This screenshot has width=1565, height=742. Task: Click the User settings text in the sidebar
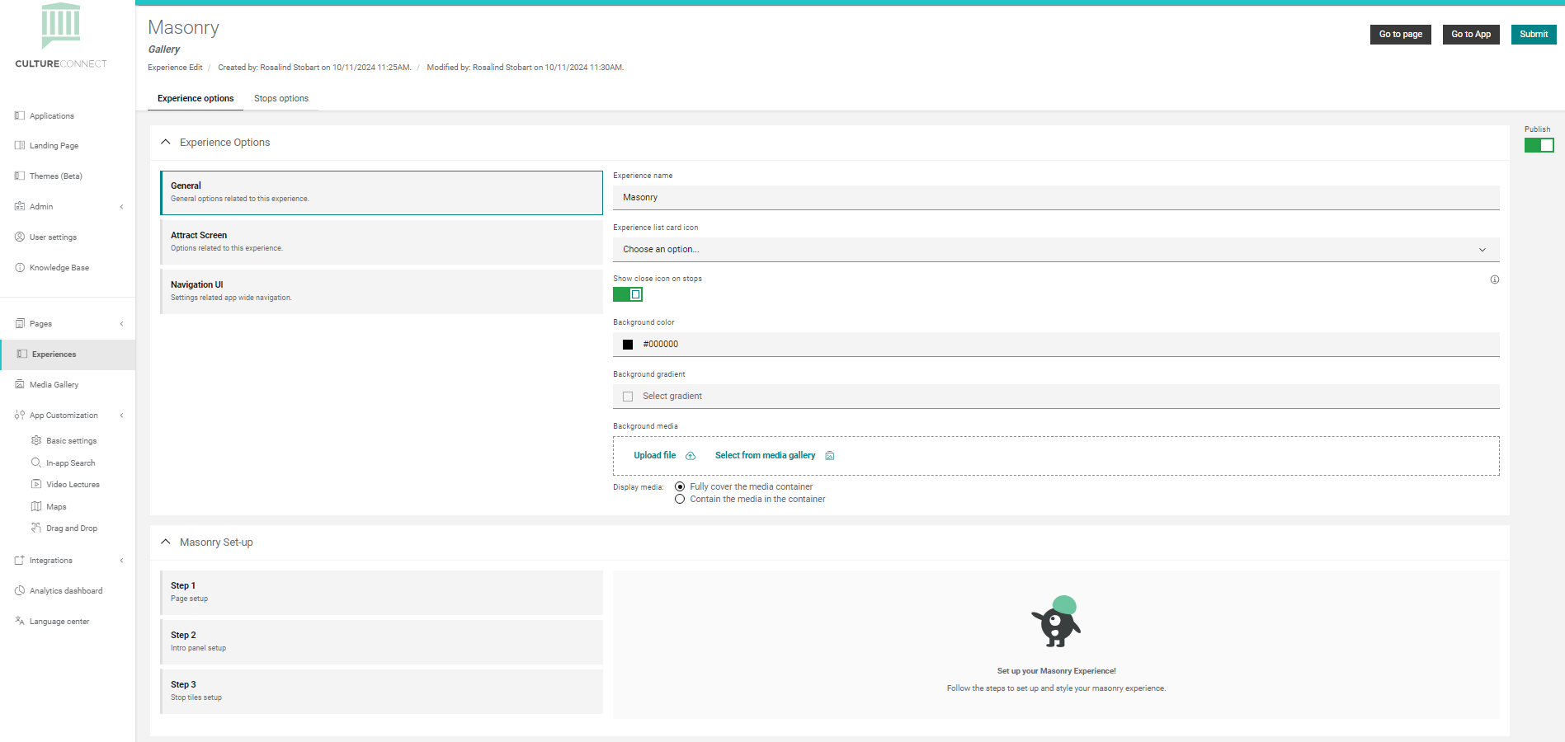tap(53, 237)
